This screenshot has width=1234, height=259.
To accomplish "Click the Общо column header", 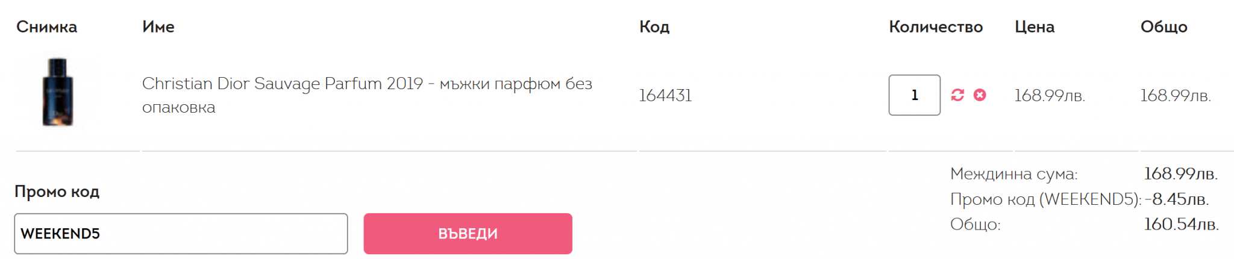I will coord(1164,27).
